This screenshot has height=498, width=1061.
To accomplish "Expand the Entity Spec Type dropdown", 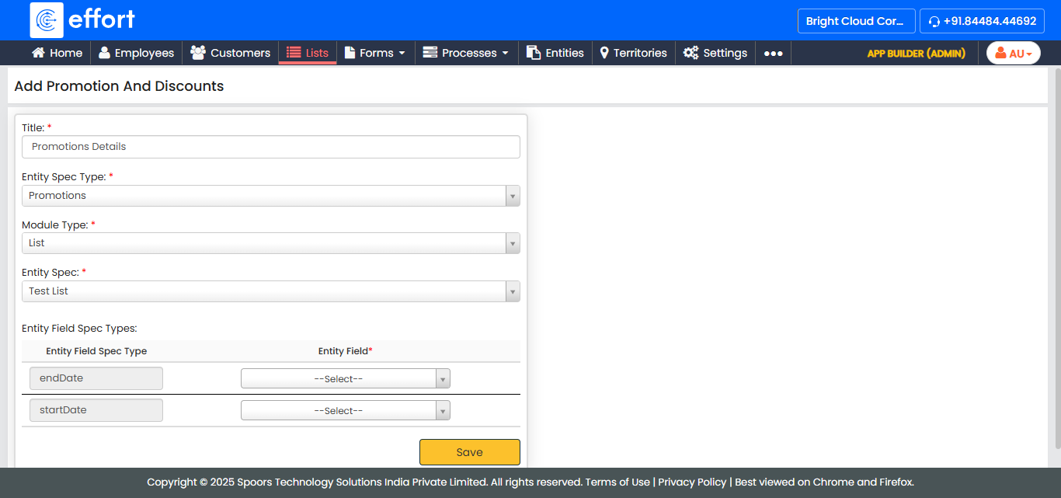I will 270,196.
